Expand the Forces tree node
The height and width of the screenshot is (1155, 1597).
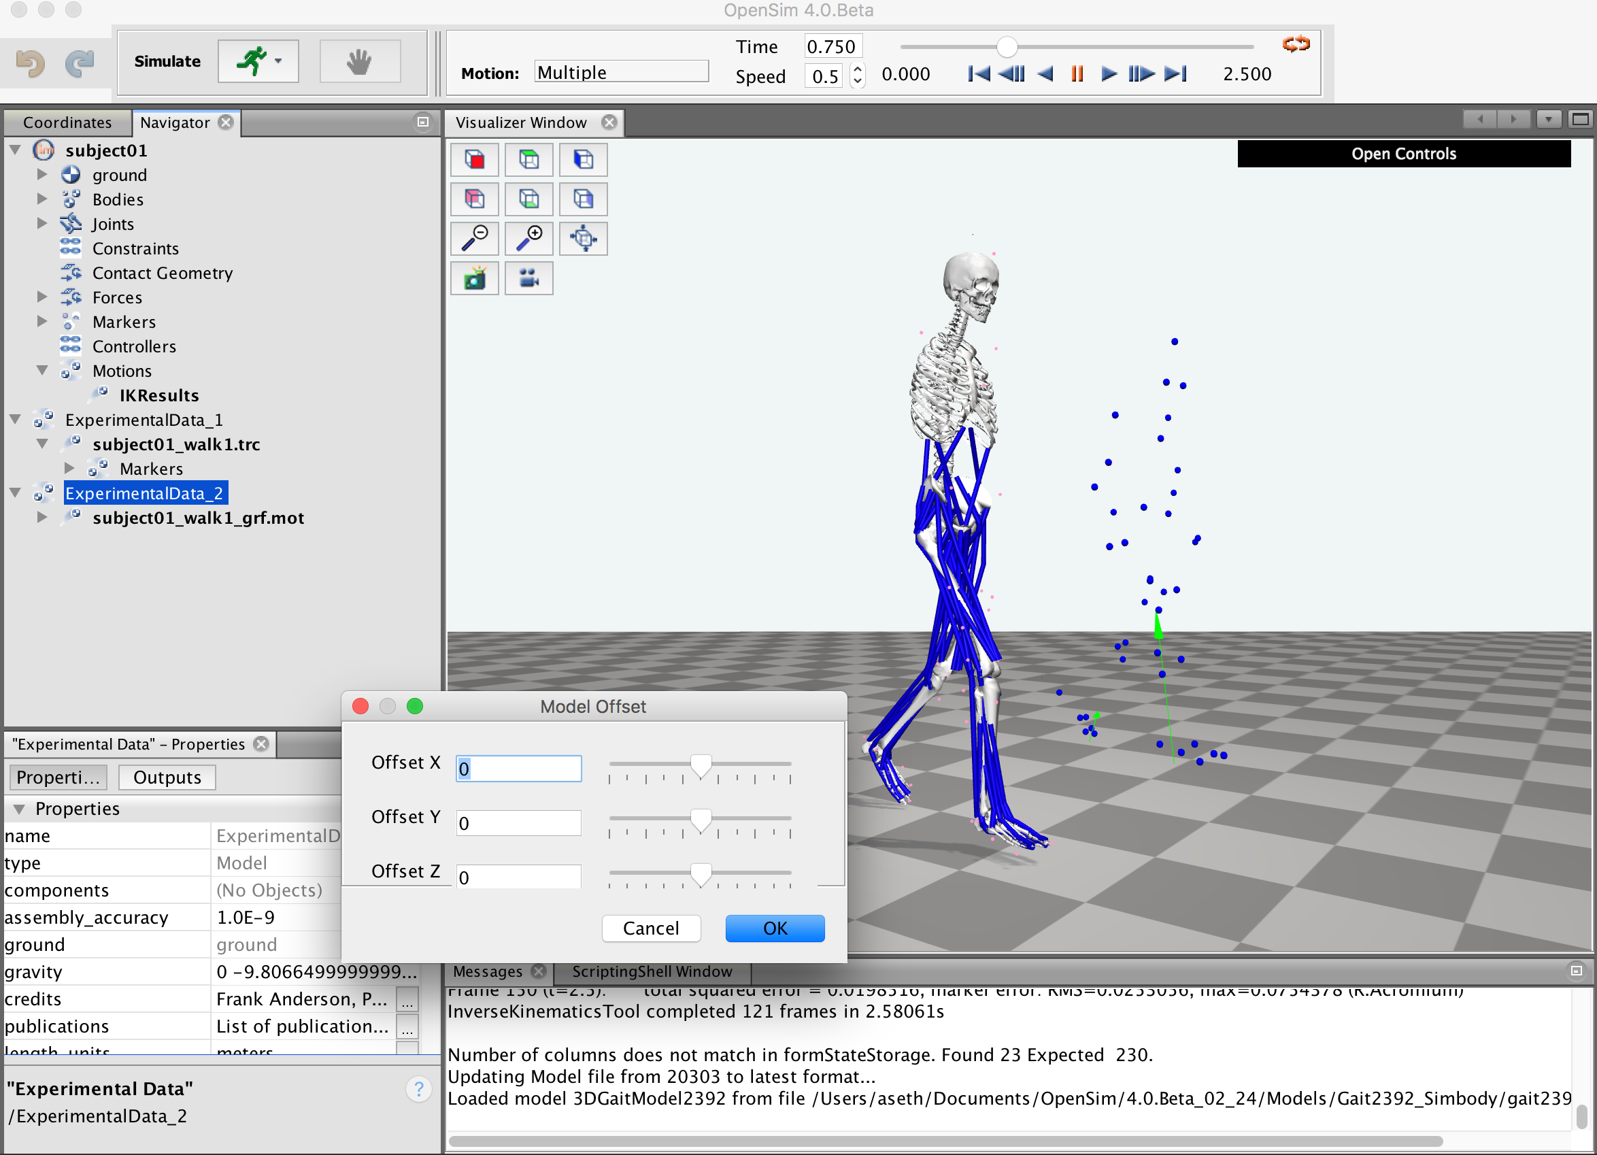click(x=42, y=297)
